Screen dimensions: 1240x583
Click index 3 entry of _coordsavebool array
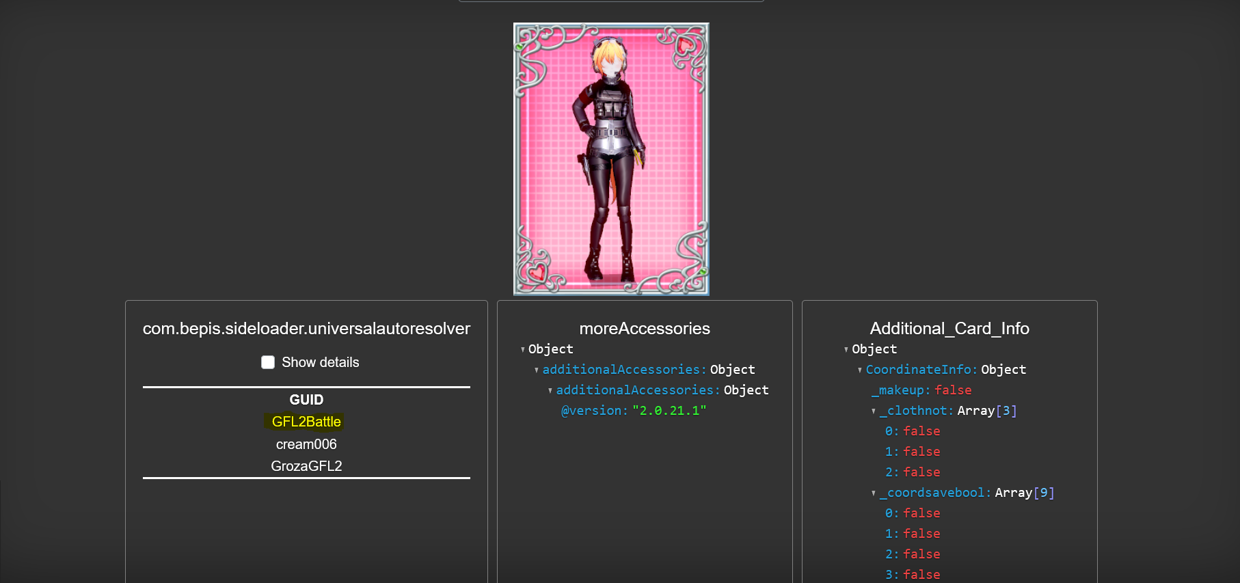tap(913, 575)
